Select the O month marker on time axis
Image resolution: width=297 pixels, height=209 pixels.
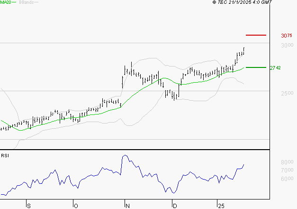tap(75, 206)
